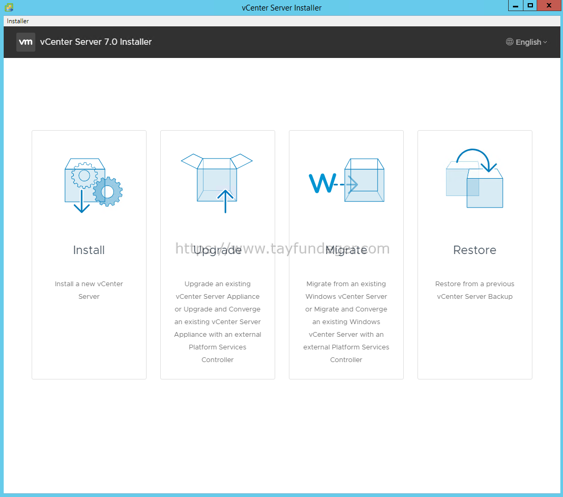Image resolution: width=563 pixels, height=497 pixels.
Task: Minimize the vCenter Server Installer window
Action: 516,6
